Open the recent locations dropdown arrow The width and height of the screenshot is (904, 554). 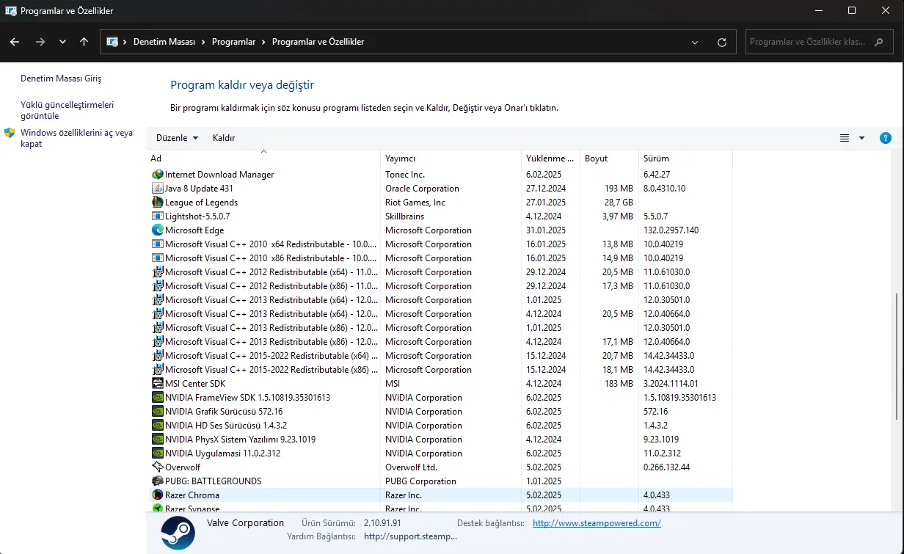point(62,42)
